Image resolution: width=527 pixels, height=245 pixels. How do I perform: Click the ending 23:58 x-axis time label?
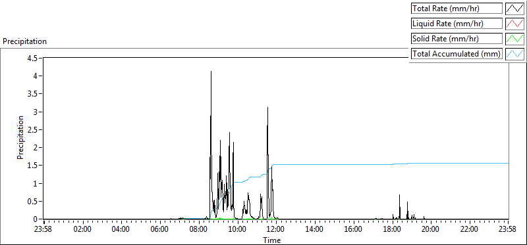pos(508,230)
